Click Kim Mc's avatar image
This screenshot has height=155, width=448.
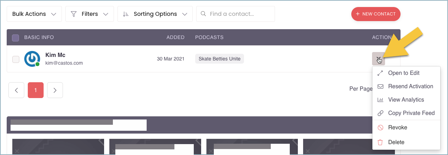32,59
